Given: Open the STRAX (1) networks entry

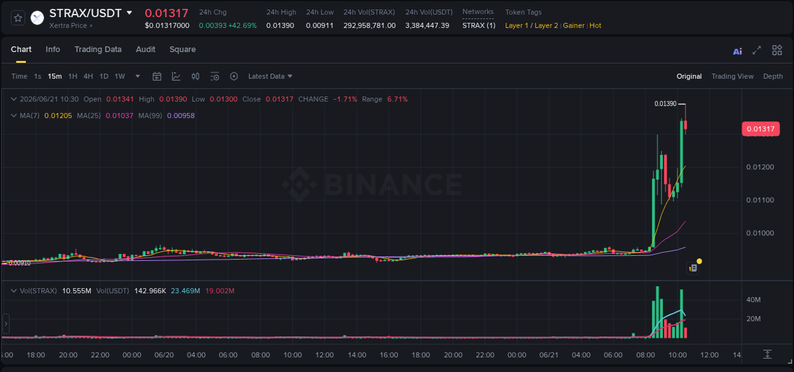Looking at the screenshot, I should (x=479, y=25).
